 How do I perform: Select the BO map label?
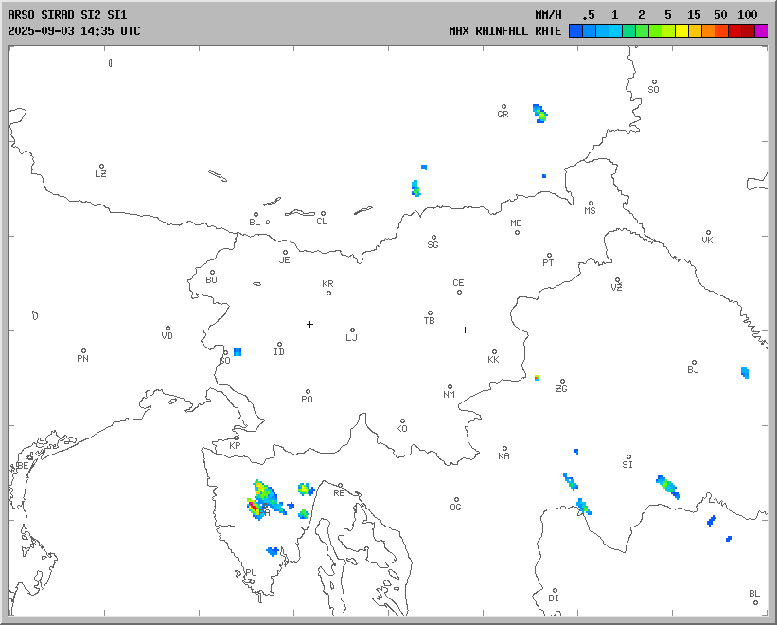tap(212, 280)
